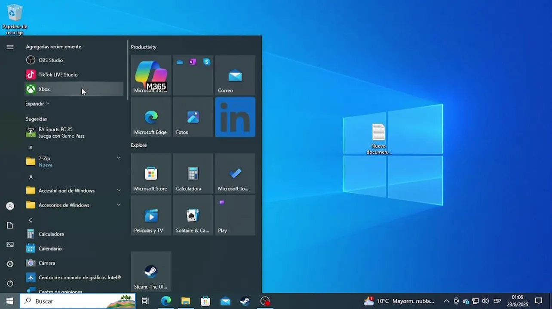
Task: Click the ESP language indicator
Action: [497, 301]
